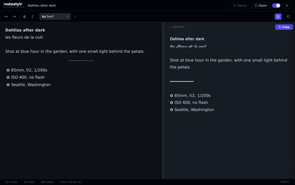Toggle the split view layout icon
This screenshot has height=185, width=295.
(x=278, y=17)
